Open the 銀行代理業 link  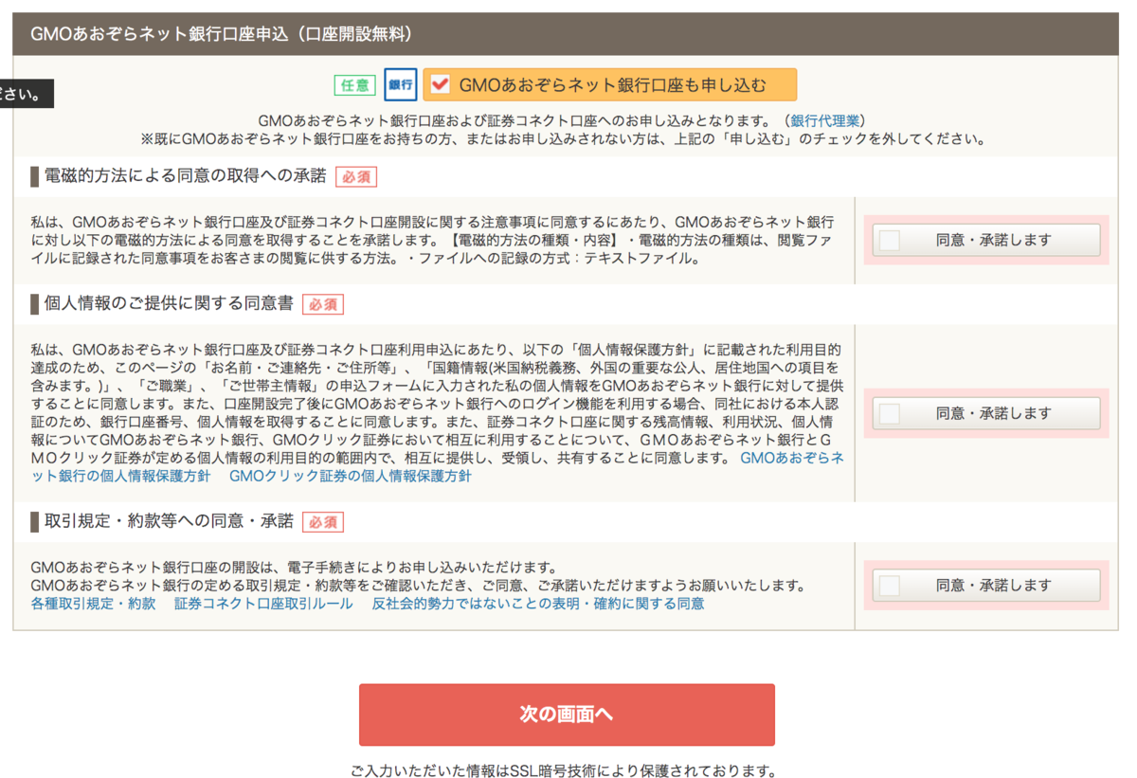click(x=825, y=121)
